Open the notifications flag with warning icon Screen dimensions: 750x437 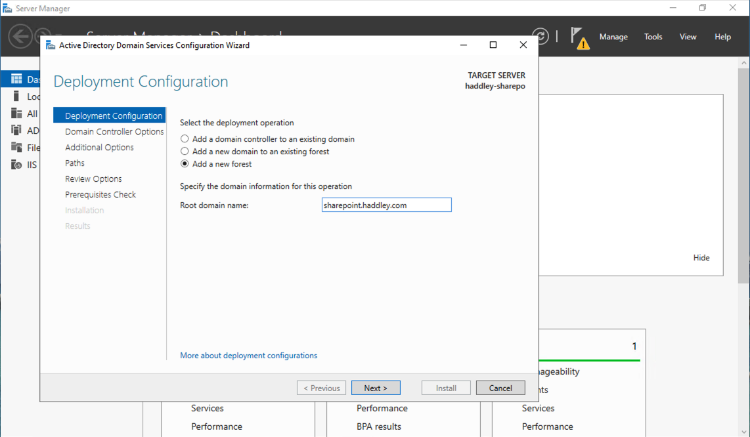pyautogui.click(x=580, y=38)
